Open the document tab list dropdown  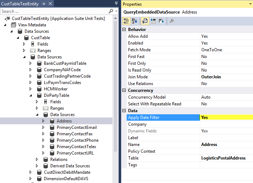(116, 3)
